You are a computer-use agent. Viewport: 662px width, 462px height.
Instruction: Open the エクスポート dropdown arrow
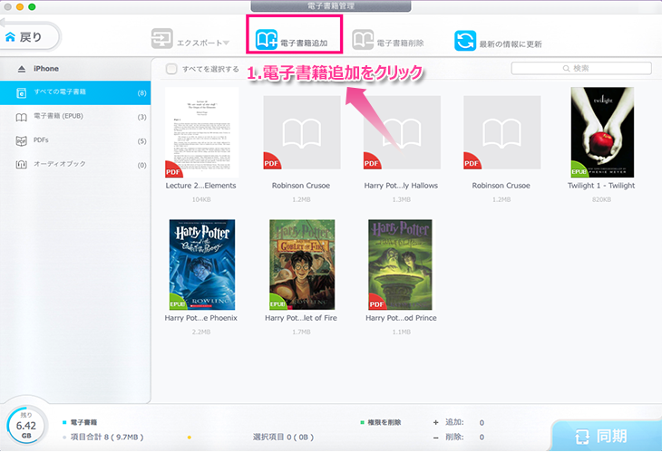(x=227, y=43)
